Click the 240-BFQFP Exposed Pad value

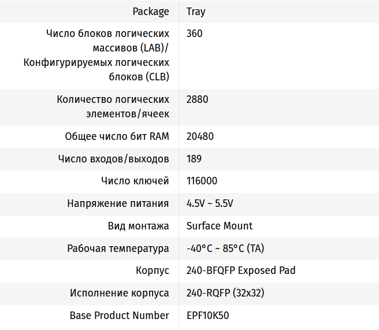pyautogui.click(x=241, y=270)
